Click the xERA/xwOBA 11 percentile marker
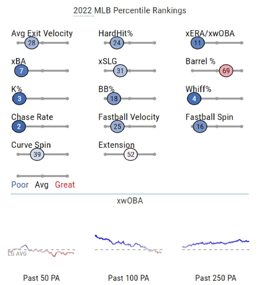 click(x=198, y=43)
